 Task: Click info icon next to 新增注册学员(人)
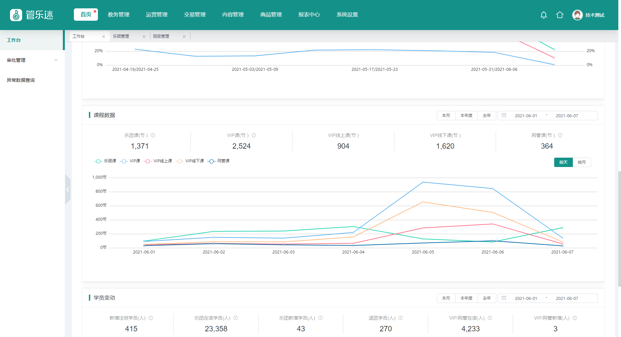[151, 318]
